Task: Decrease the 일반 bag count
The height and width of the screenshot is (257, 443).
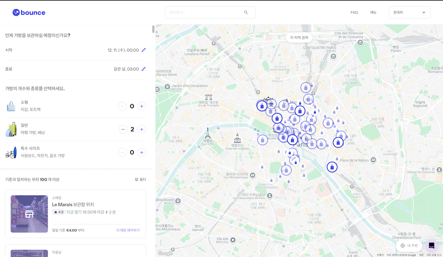Action: (x=123, y=129)
